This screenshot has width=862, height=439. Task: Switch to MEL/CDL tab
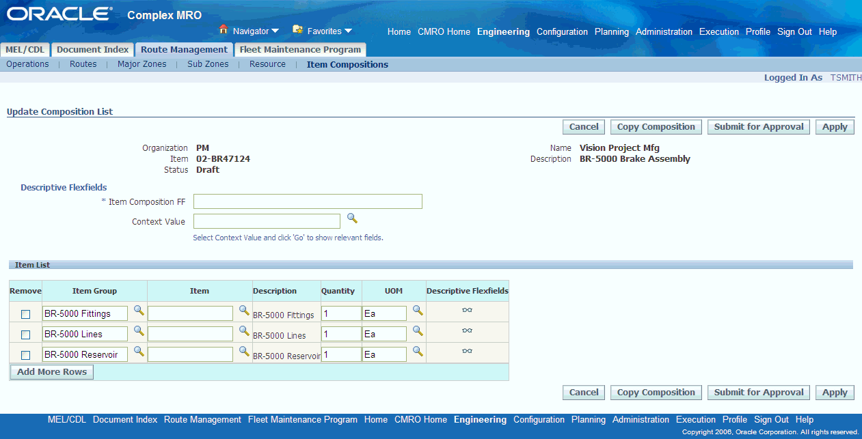[25, 50]
